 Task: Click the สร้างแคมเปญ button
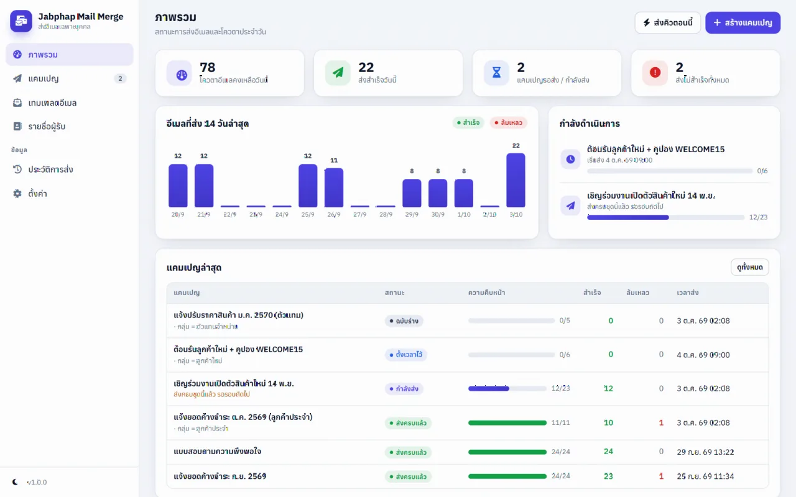coord(743,22)
